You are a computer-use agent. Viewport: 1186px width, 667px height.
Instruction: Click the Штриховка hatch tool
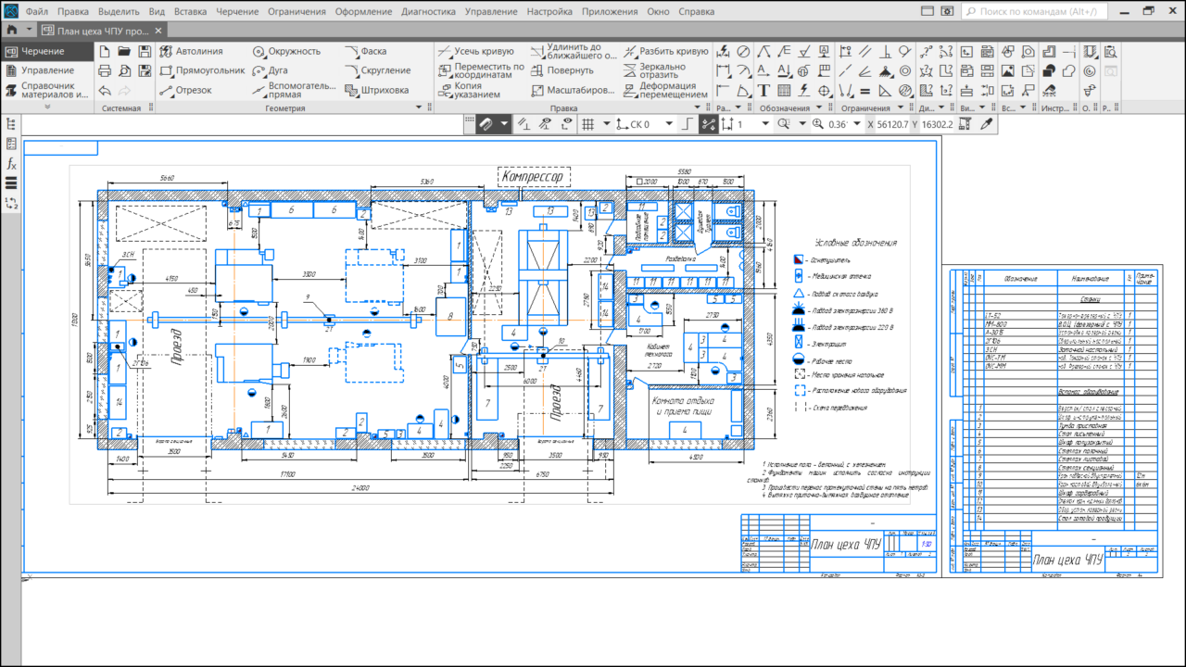click(376, 90)
